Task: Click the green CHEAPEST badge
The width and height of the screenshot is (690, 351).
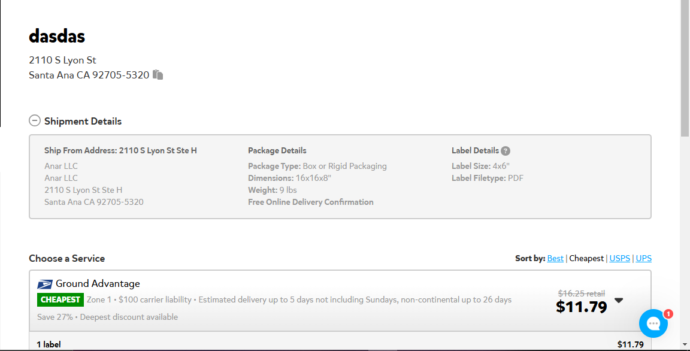Action: point(60,300)
